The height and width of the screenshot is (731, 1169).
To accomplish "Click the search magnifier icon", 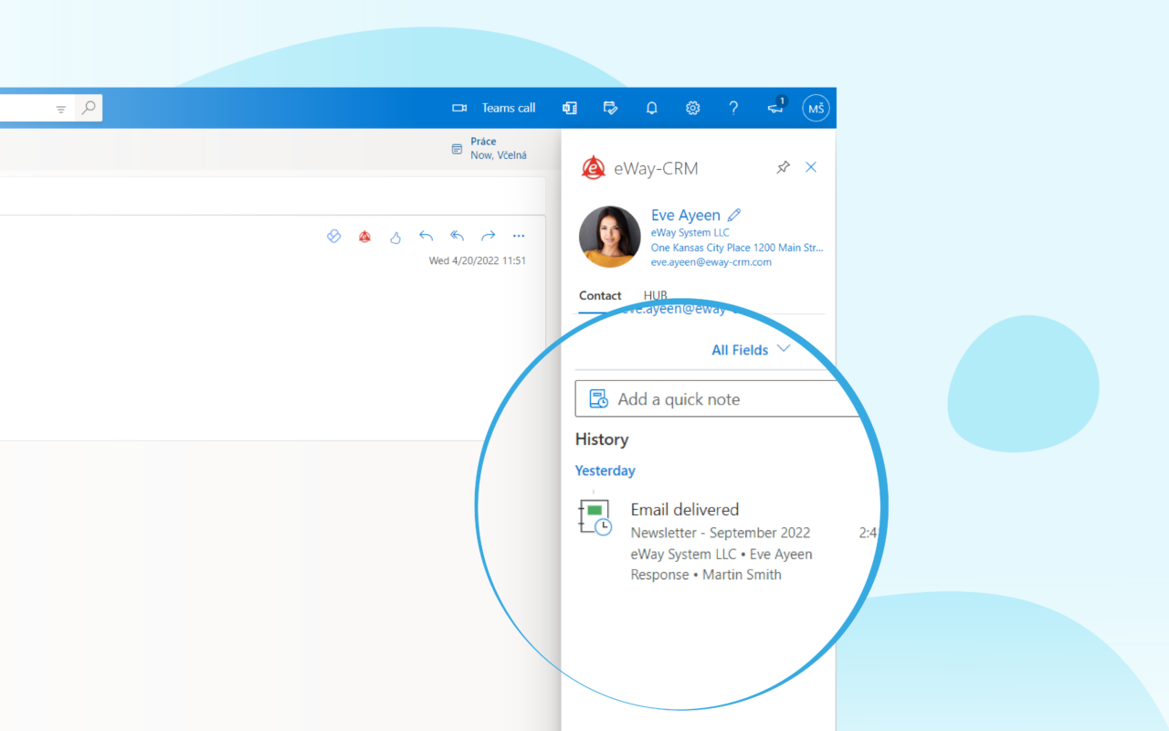I will (x=89, y=108).
